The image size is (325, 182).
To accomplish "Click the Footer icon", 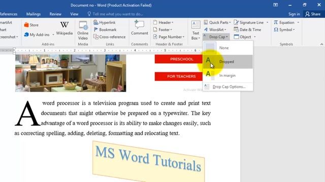I will (155, 30).
